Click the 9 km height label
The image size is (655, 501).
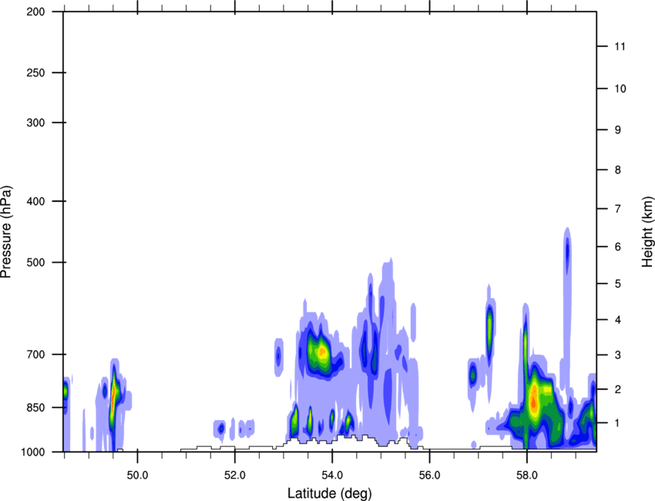[618, 130]
